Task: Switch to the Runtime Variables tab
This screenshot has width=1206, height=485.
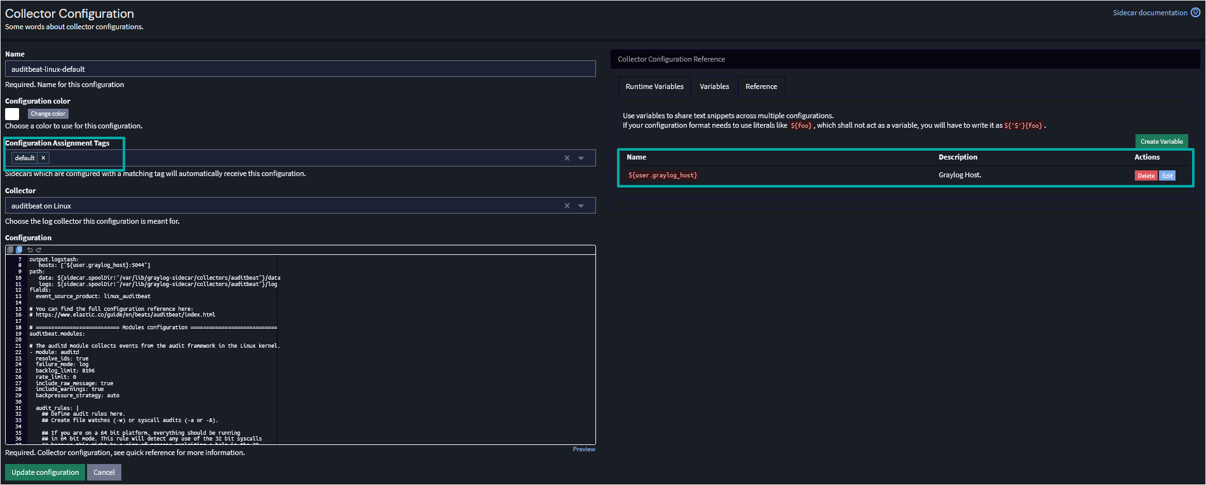Action: pos(654,86)
